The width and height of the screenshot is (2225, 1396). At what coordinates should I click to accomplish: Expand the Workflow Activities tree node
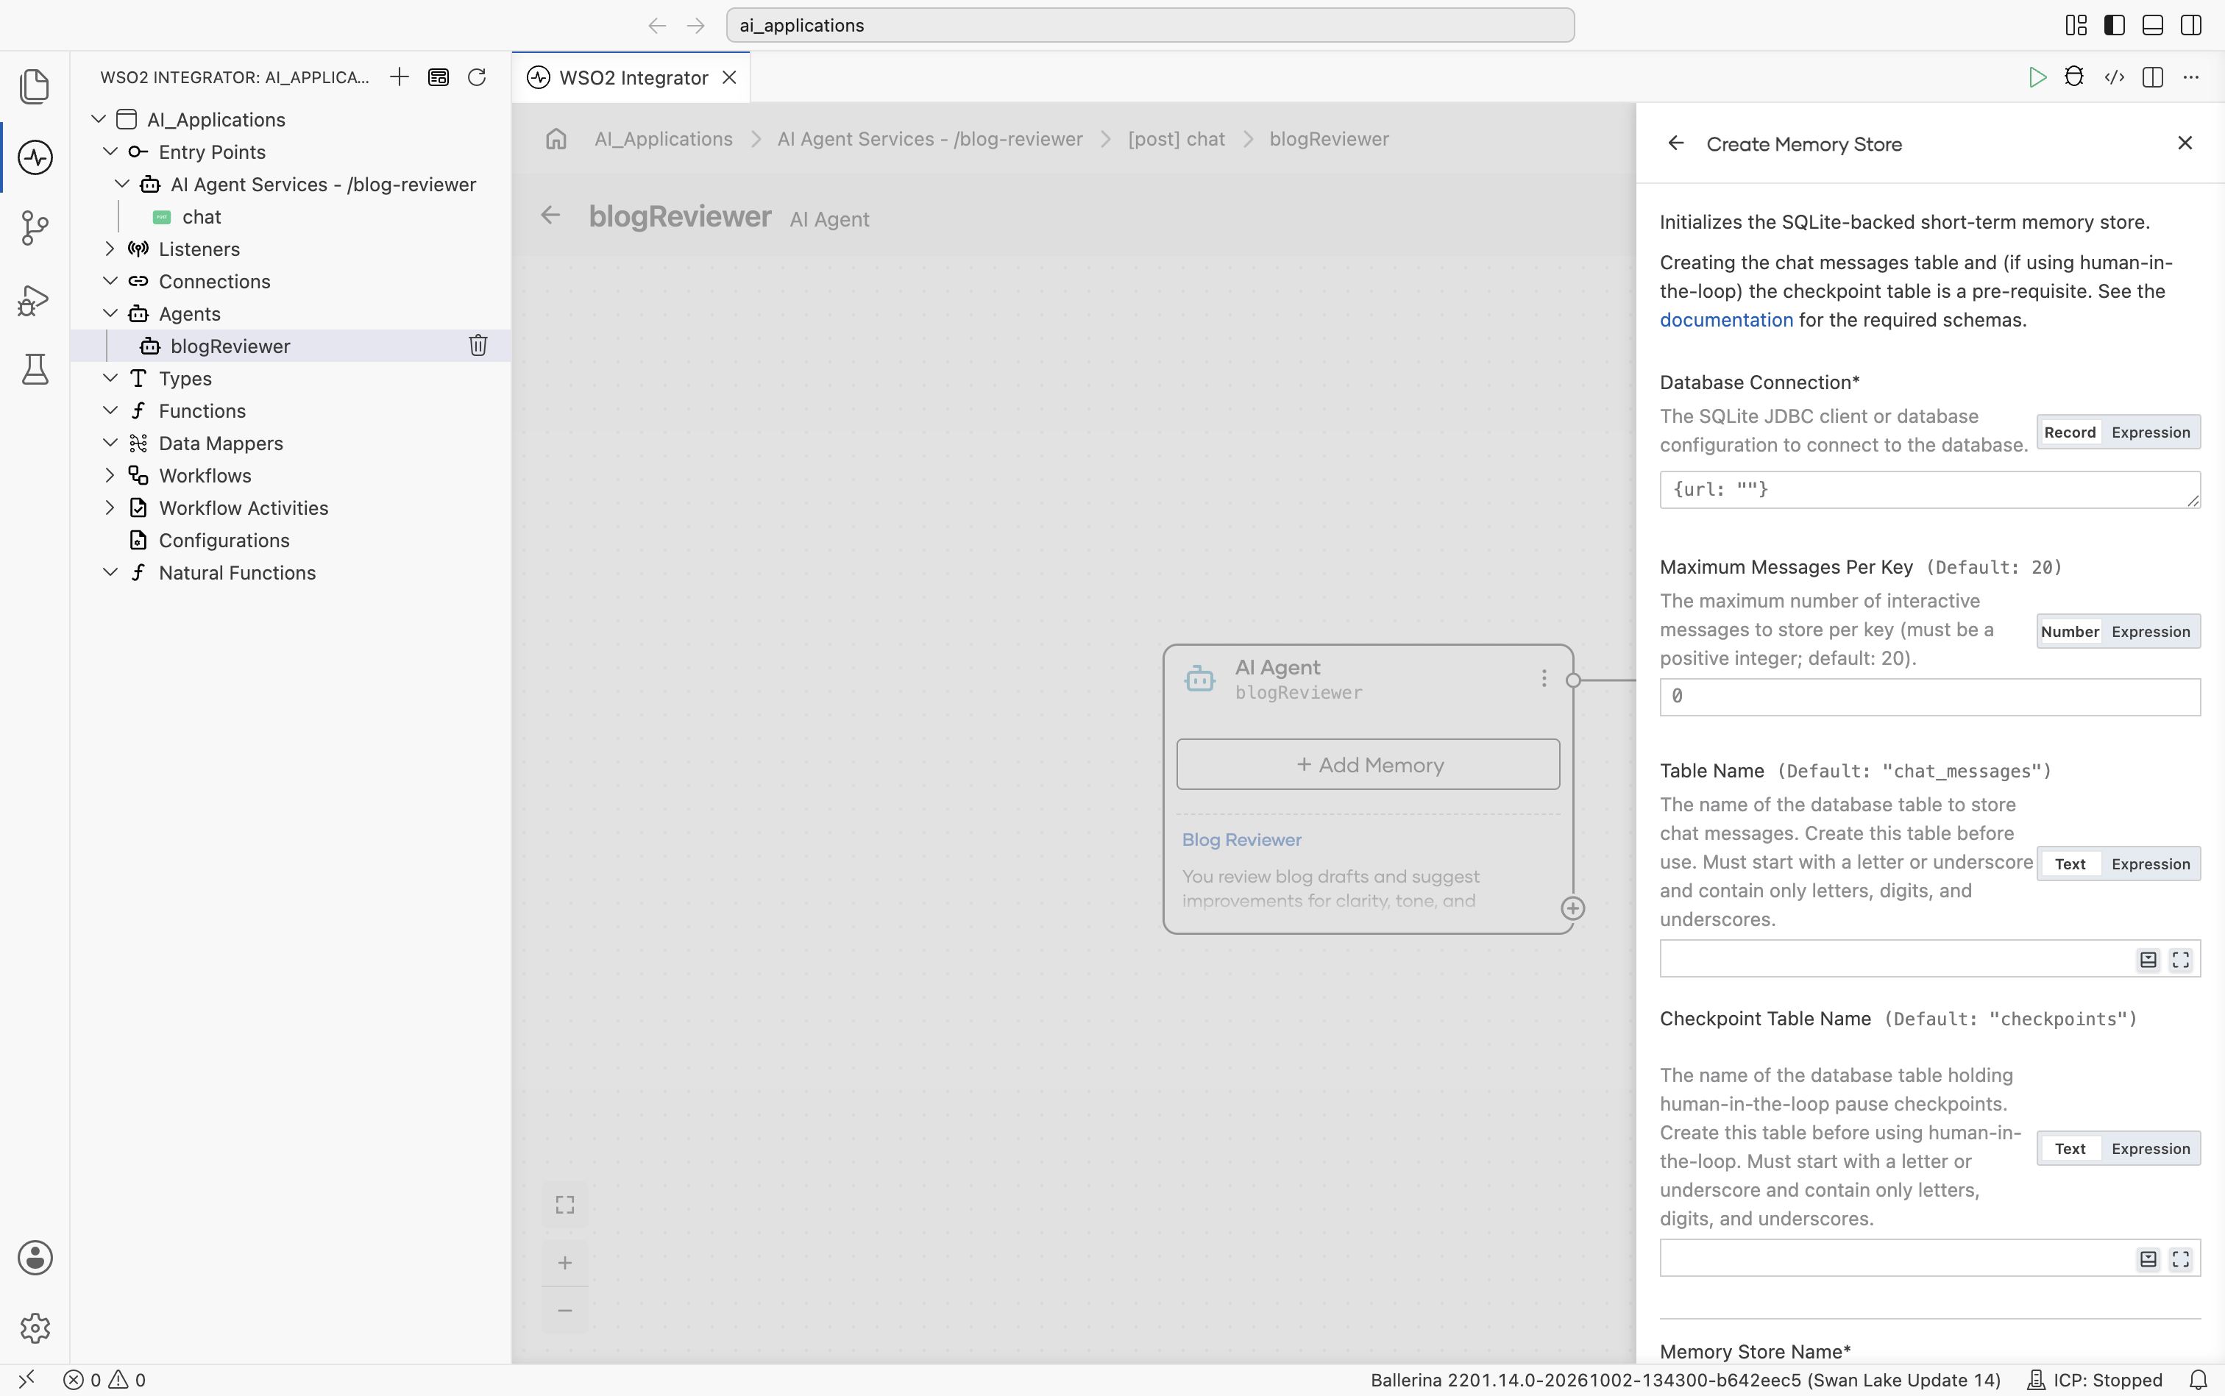pyautogui.click(x=110, y=507)
